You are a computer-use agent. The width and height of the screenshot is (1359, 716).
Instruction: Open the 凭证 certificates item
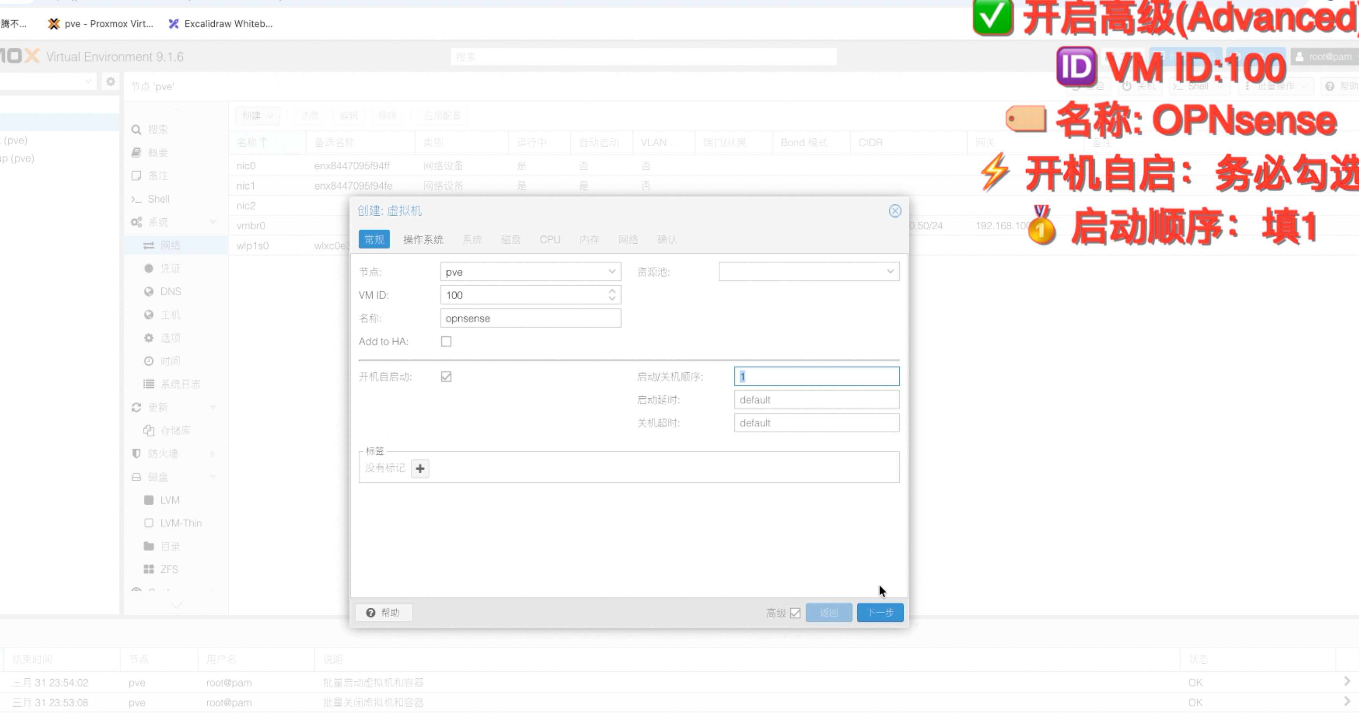click(170, 268)
